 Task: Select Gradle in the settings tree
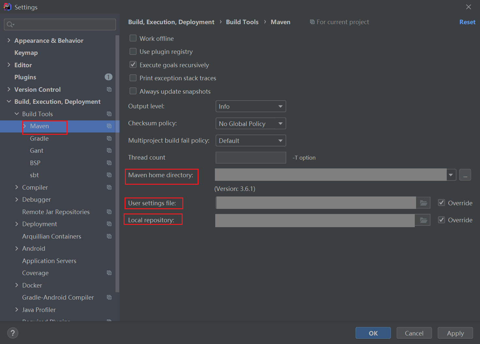click(39, 138)
